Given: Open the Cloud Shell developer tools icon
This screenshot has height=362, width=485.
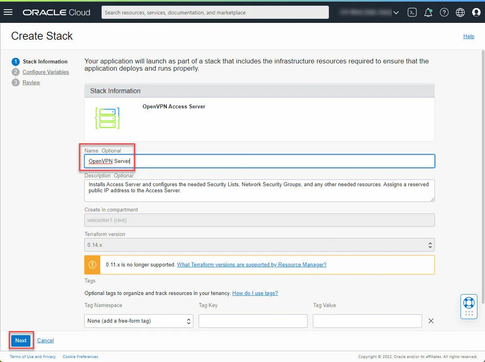Looking at the screenshot, I should coord(412,12).
